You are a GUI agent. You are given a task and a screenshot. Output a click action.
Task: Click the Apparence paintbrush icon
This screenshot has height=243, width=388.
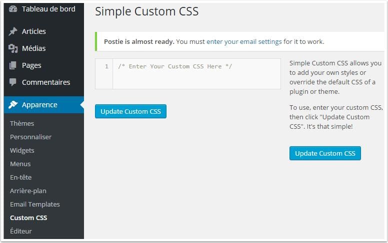click(x=13, y=105)
